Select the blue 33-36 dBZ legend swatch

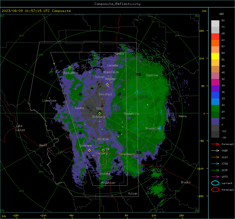(x=215, y=95)
